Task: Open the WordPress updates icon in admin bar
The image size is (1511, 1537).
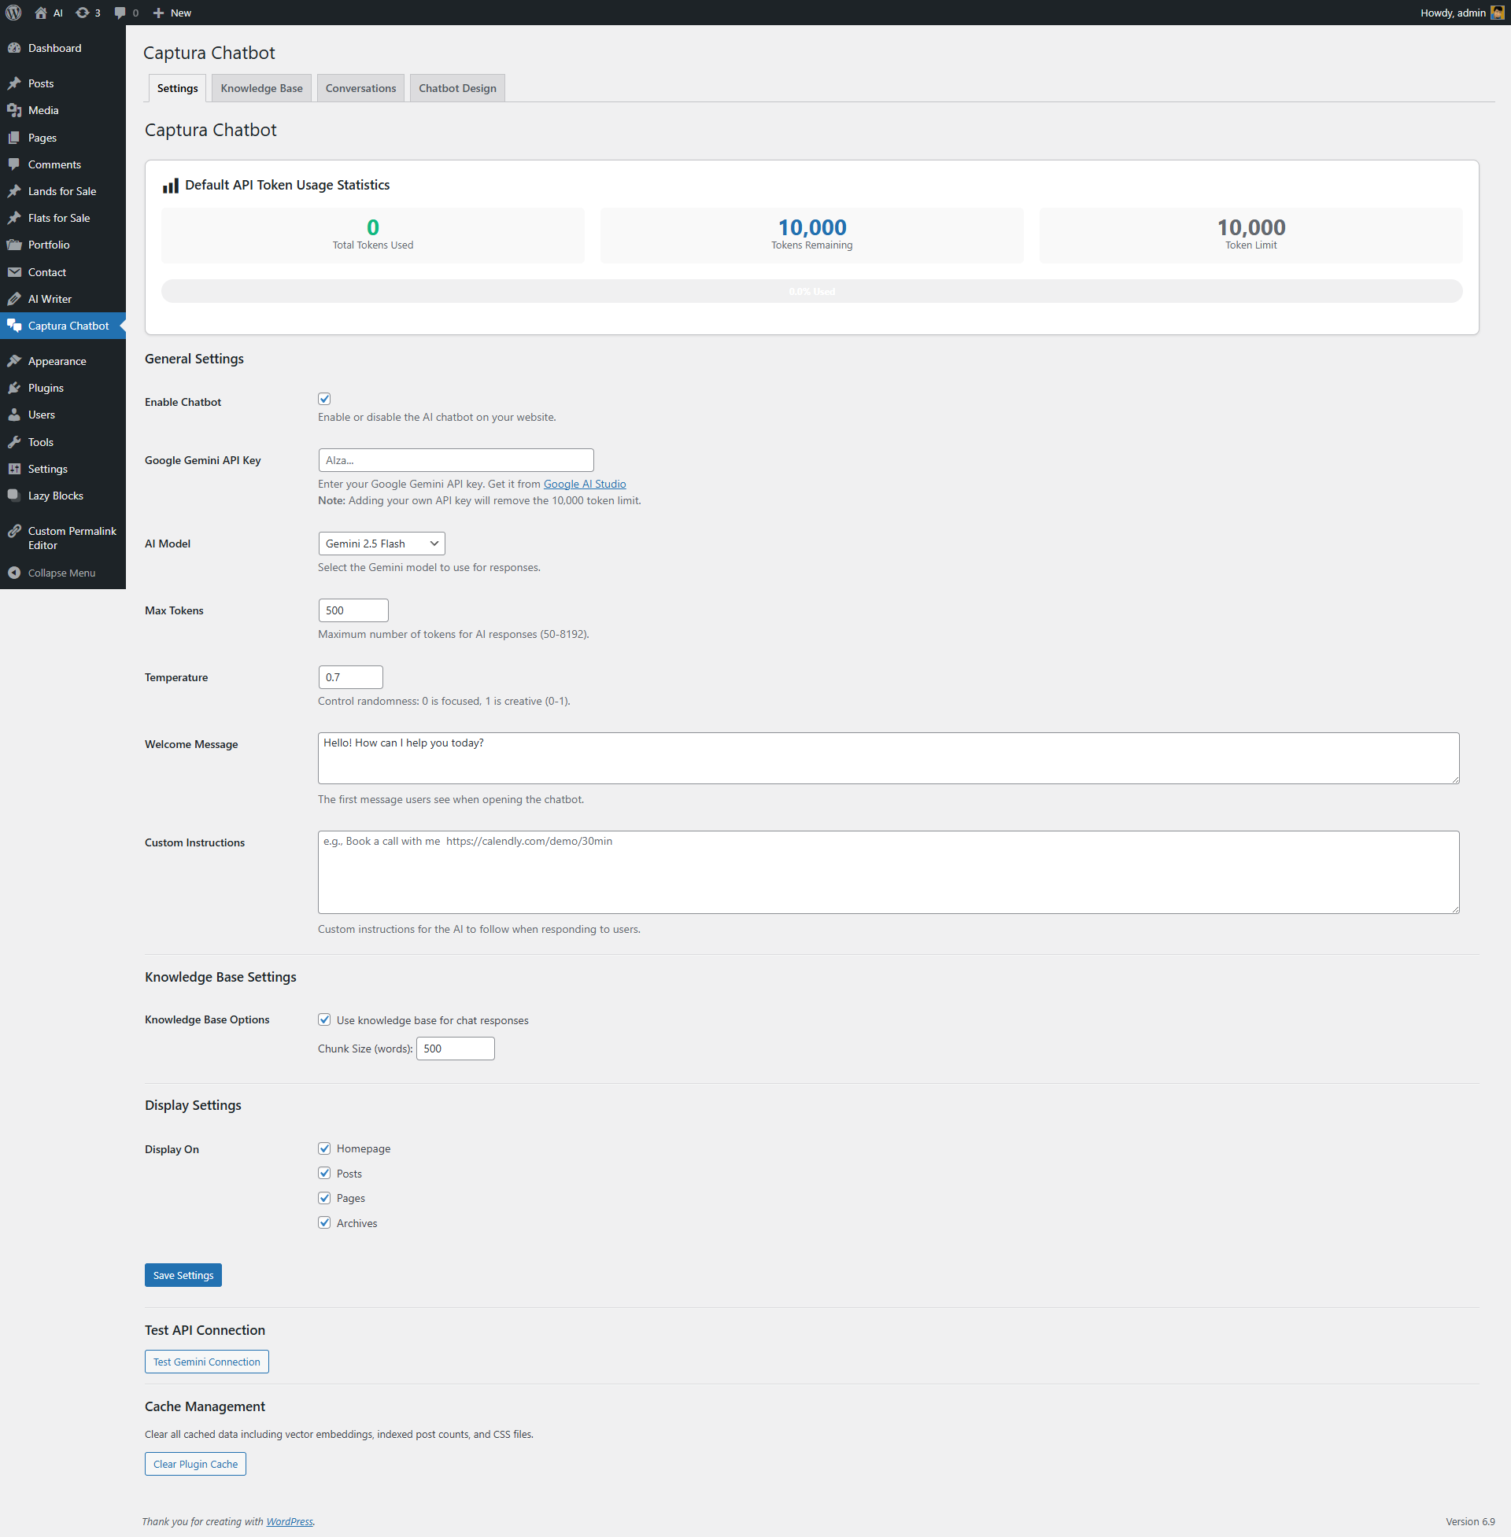Action: [x=82, y=13]
